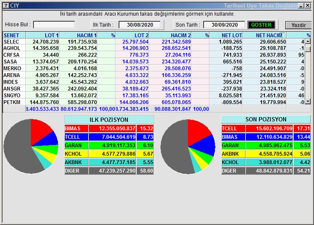Select the SELEC row
The image size is (314, 225).
click(154, 41)
